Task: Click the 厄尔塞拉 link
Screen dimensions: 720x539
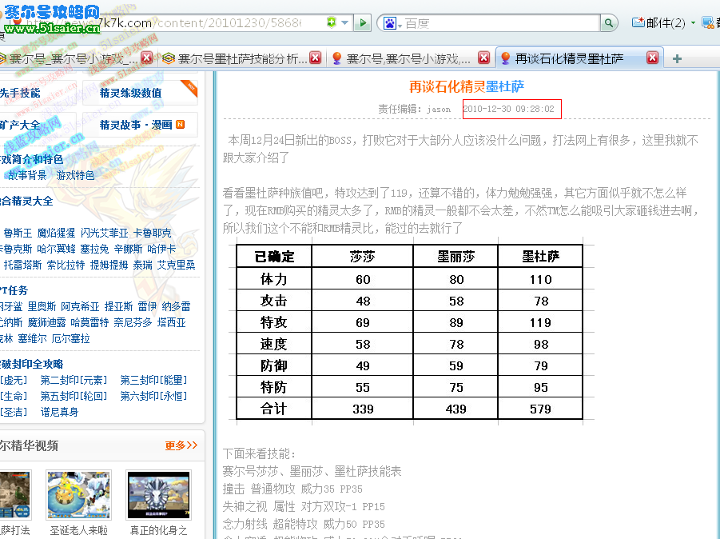Action: [70, 338]
